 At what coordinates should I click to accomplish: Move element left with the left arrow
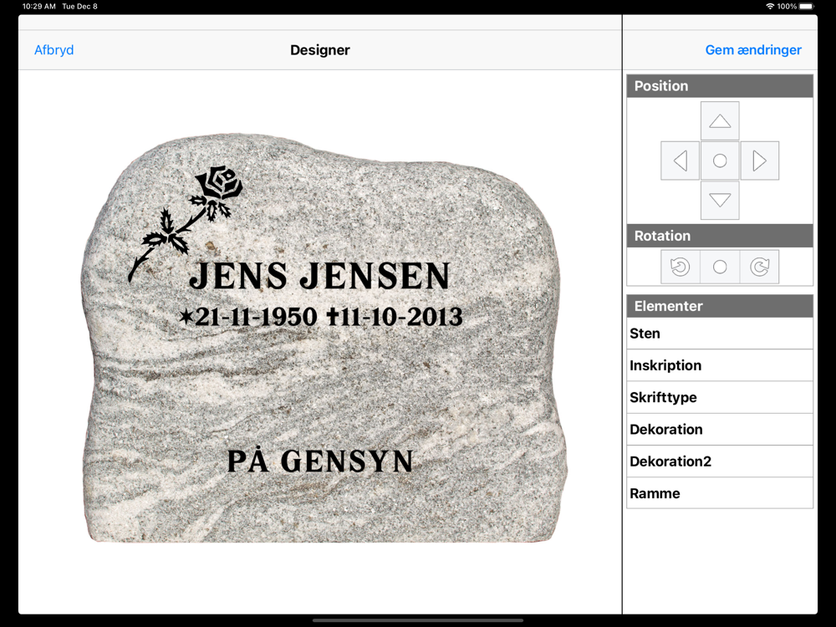click(x=680, y=161)
